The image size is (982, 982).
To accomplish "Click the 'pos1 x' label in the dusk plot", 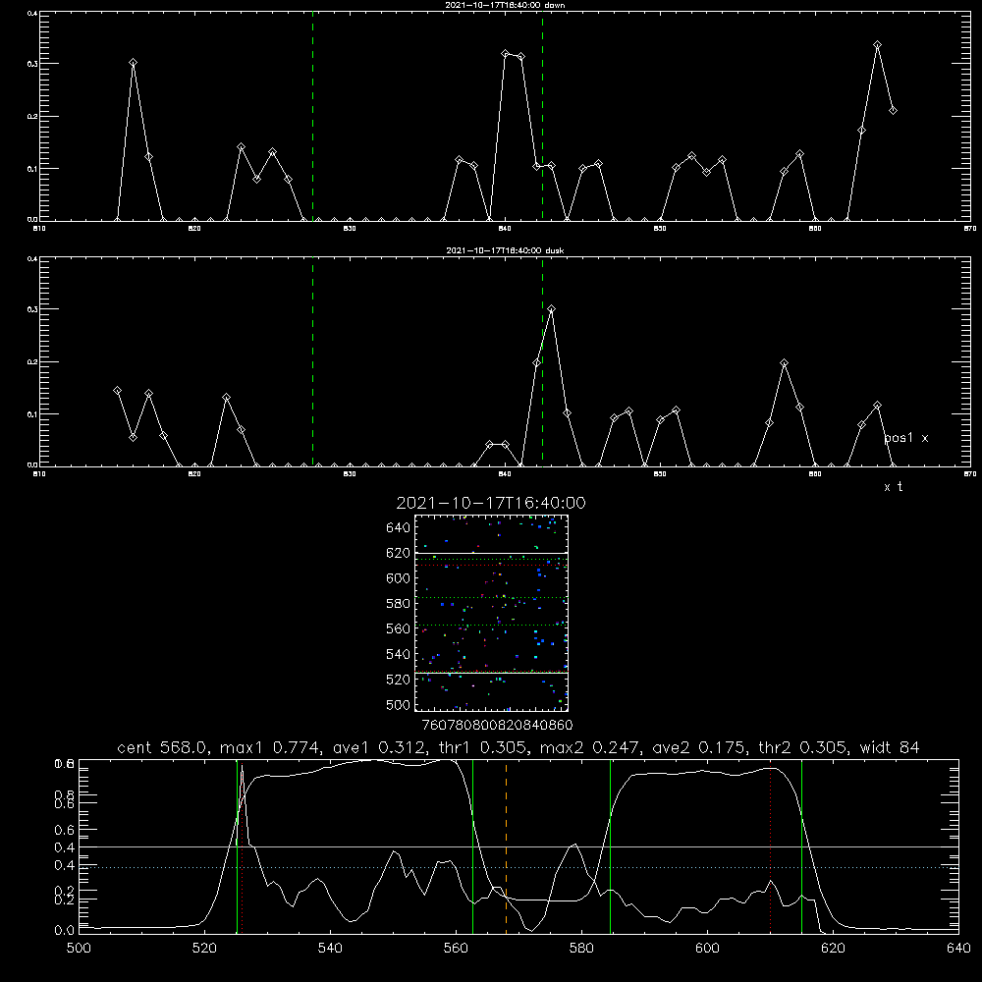I will coord(906,438).
